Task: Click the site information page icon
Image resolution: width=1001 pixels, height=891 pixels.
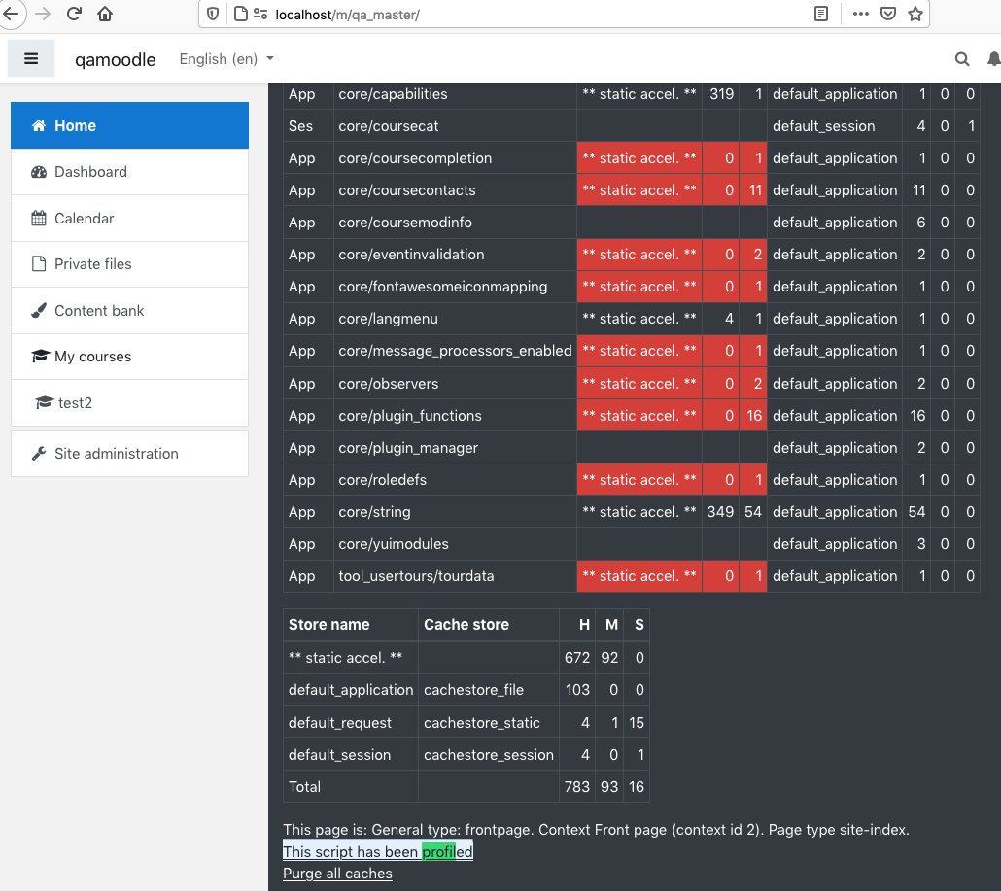Action: pos(241,14)
